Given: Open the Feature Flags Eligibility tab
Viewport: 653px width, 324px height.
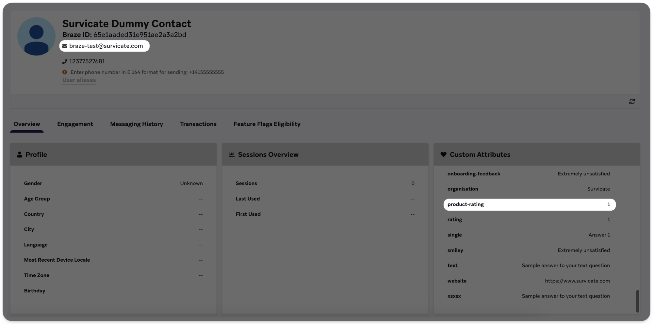Looking at the screenshot, I should pyautogui.click(x=267, y=124).
